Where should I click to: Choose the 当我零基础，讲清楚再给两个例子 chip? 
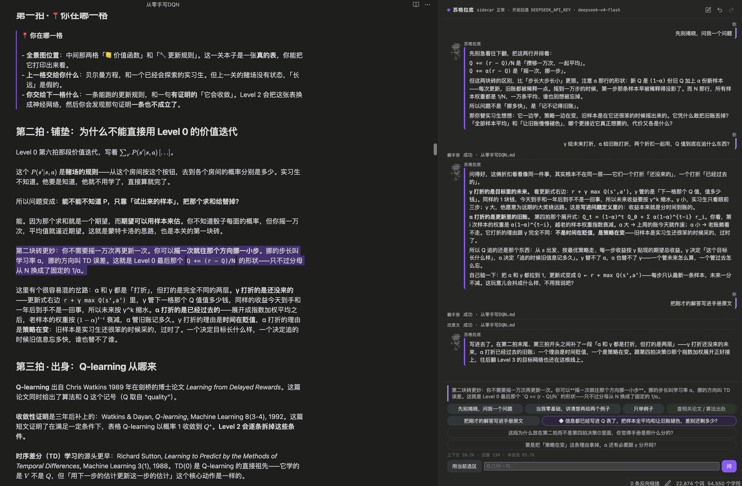coord(573,409)
